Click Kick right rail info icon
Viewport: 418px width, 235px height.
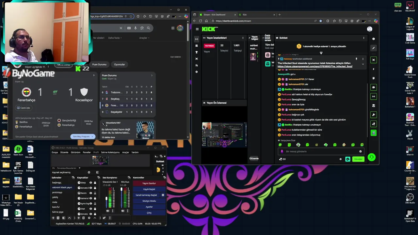374,39
